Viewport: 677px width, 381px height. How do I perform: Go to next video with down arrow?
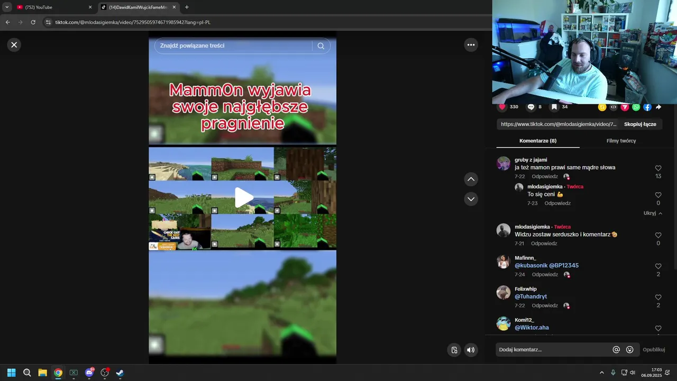coord(471,199)
